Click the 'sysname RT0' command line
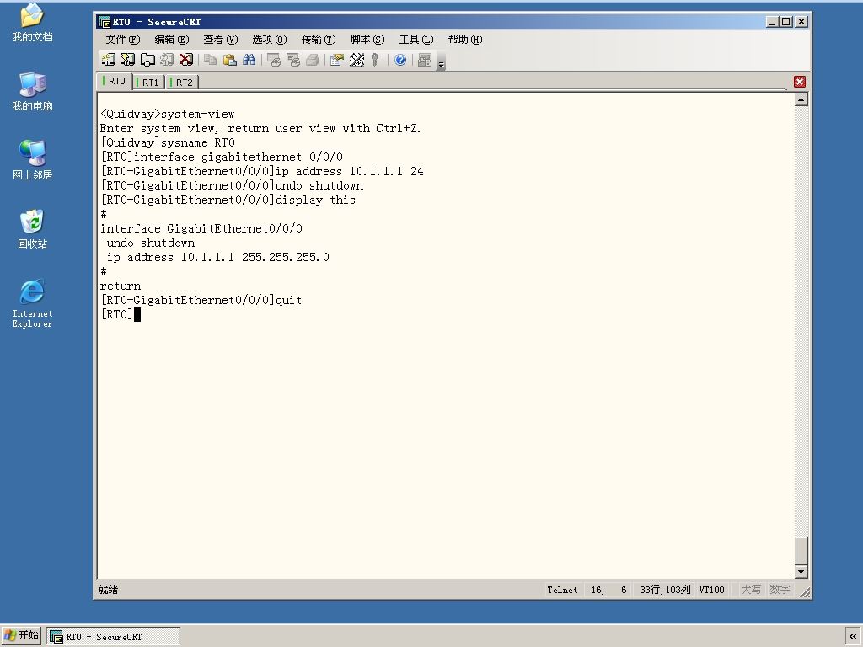Viewport: 863px width, 647px height. pos(168,142)
